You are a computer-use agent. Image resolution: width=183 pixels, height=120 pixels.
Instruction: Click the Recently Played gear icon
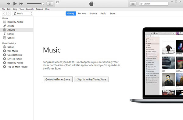pos(5,63)
